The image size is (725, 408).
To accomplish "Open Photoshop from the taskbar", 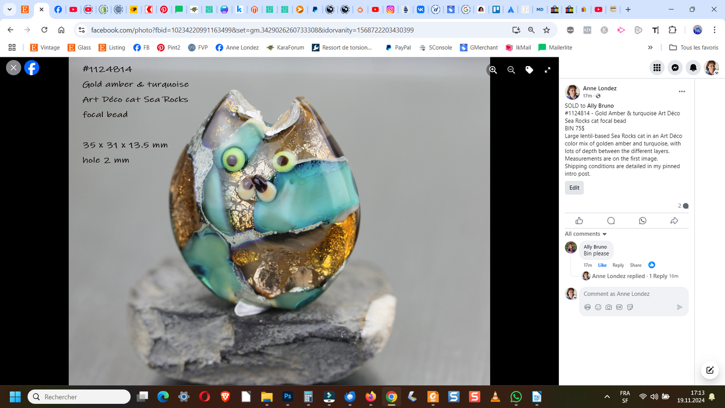I will (287, 397).
